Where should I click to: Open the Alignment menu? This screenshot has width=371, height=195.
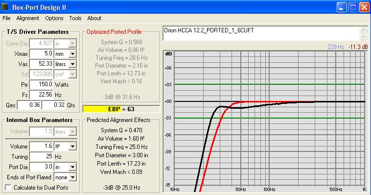[x=28, y=18]
